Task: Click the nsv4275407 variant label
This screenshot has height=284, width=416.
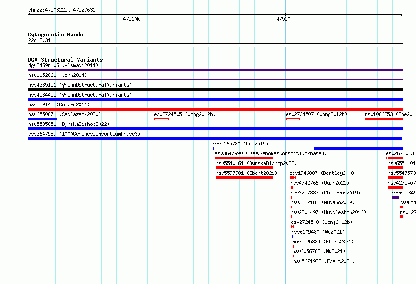Action: pos(402,183)
